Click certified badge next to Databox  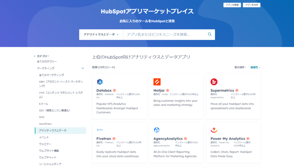pyautogui.click(x=115, y=90)
